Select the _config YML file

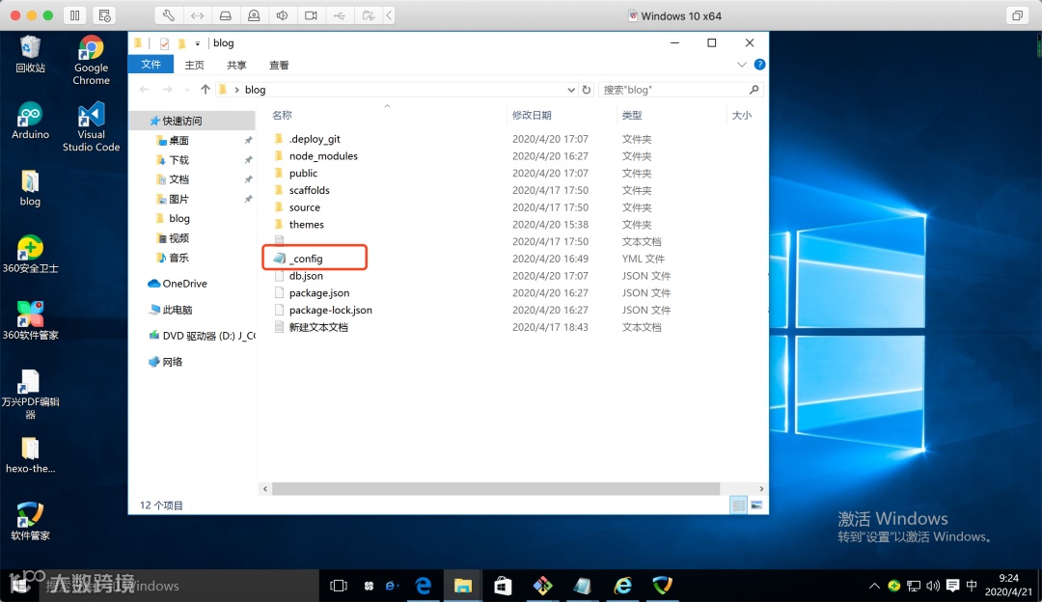click(x=307, y=259)
